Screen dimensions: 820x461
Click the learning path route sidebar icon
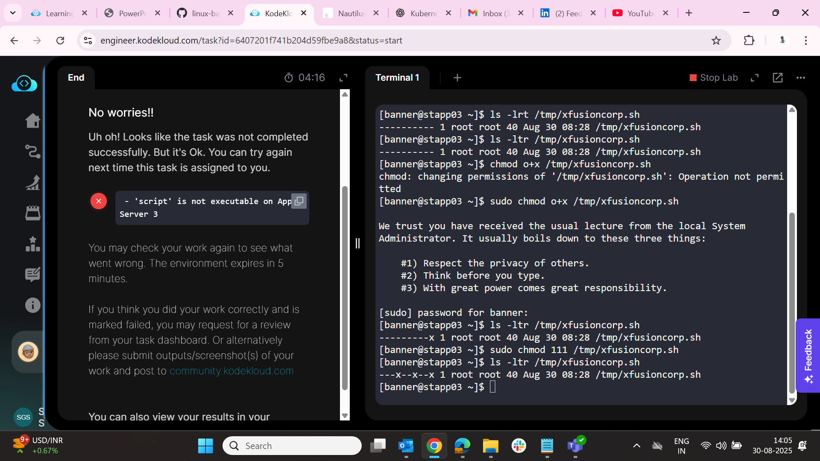pyautogui.click(x=32, y=152)
